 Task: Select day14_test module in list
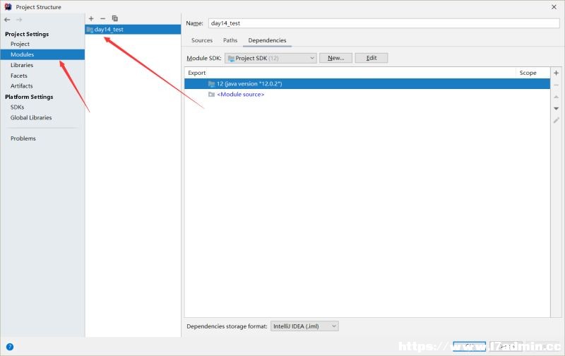[x=133, y=30]
